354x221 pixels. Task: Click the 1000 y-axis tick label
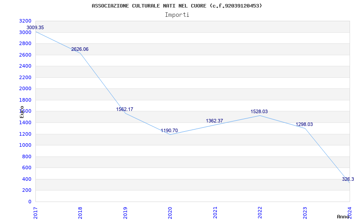click(25, 145)
